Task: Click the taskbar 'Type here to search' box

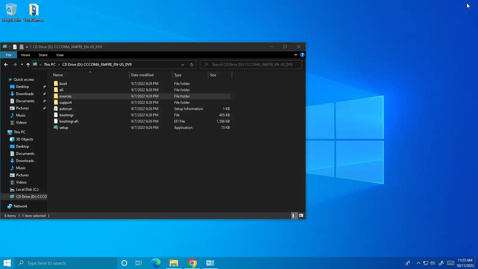Action: click(x=66, y=263)
